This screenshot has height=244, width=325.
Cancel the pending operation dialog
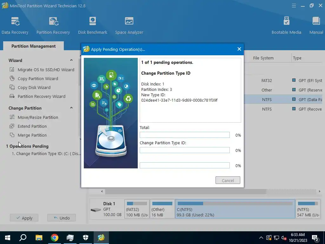pos(228,180)
